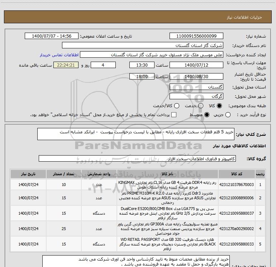Click quantity 15 in the motherboard row

click(x=64, y=198)
